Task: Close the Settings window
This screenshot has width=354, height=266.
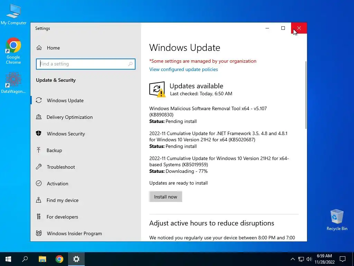Action: tap(299, 28)
